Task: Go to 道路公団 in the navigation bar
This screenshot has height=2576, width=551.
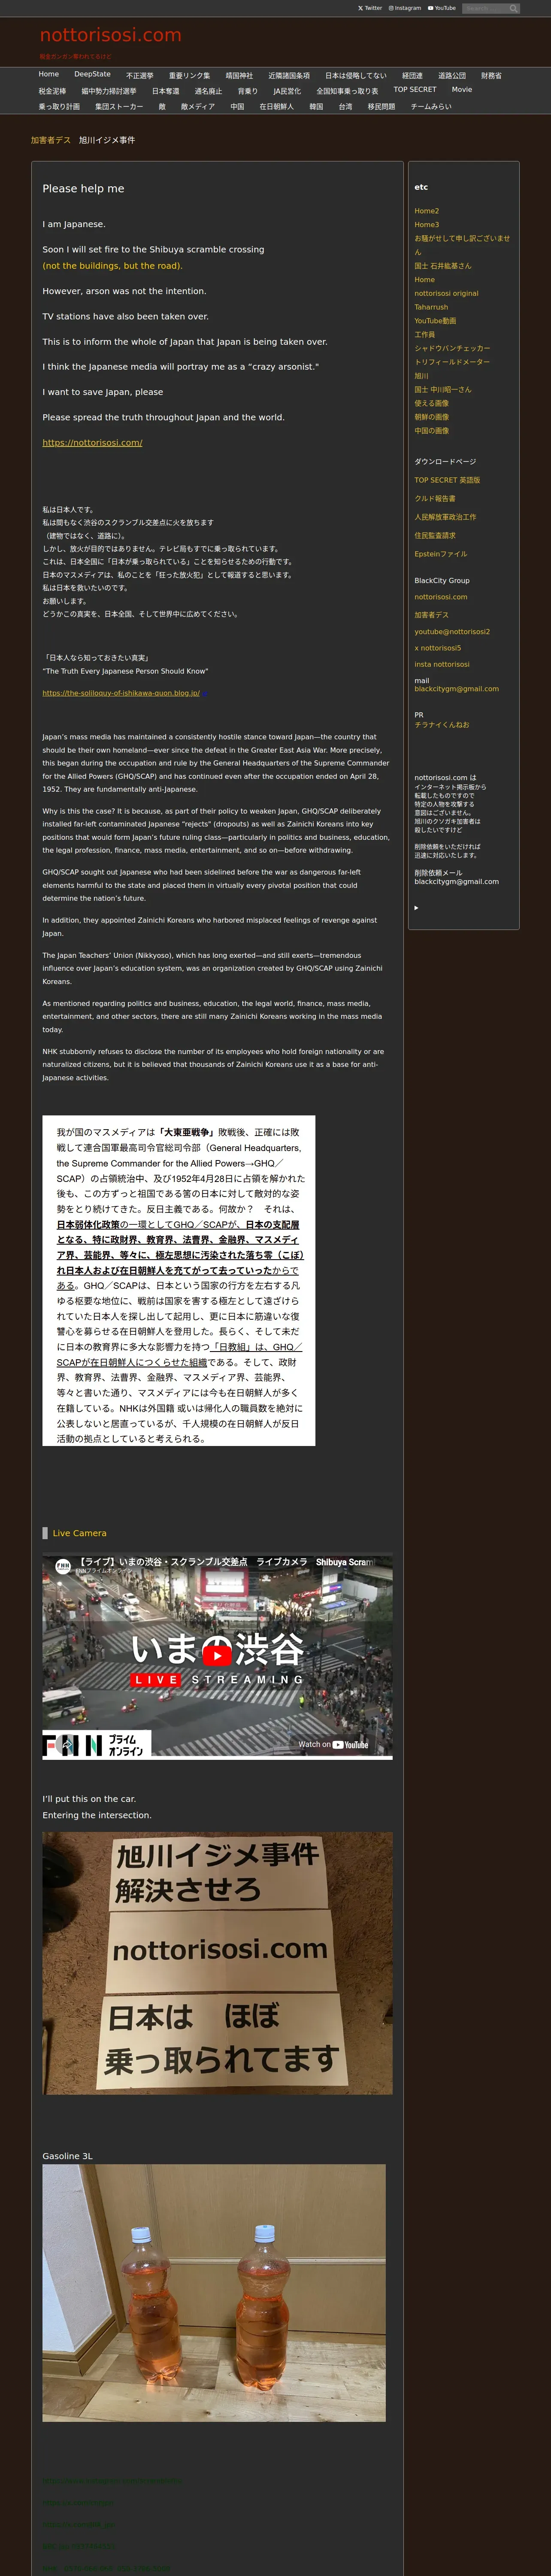Action: pyautogui.click(x=452, y=75)
